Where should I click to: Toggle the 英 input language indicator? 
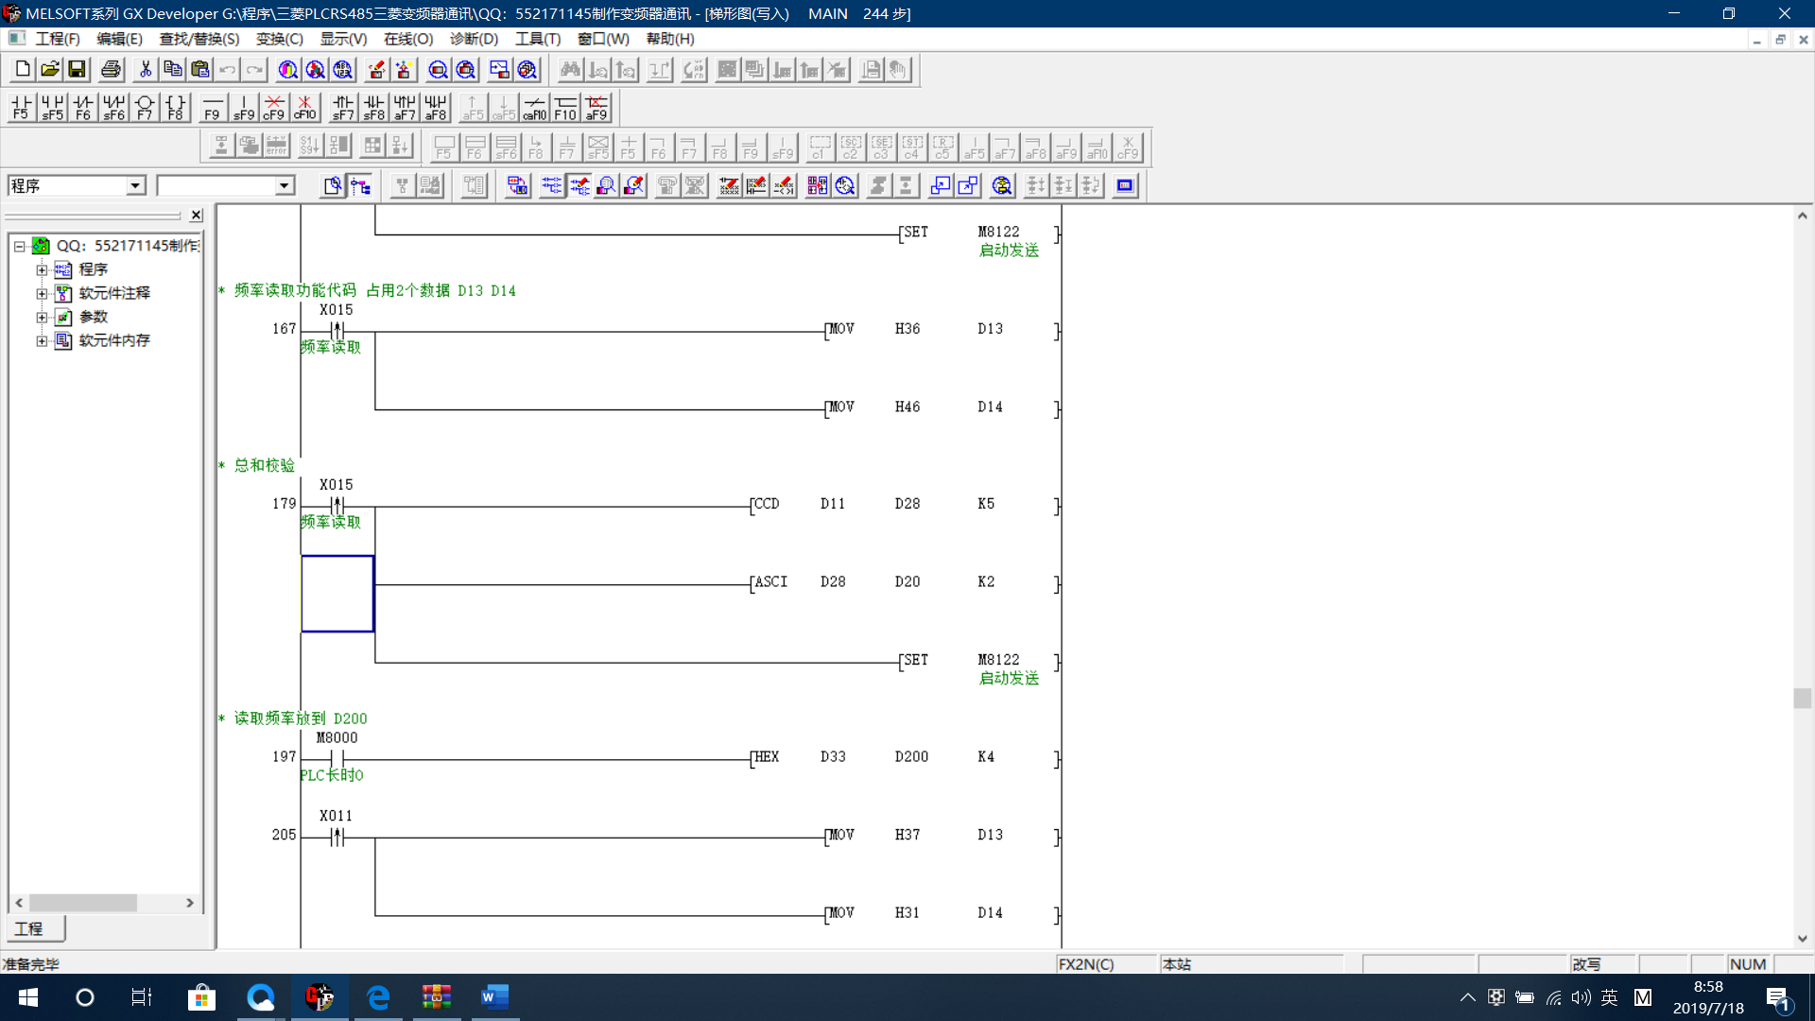tap(1609, 997)
